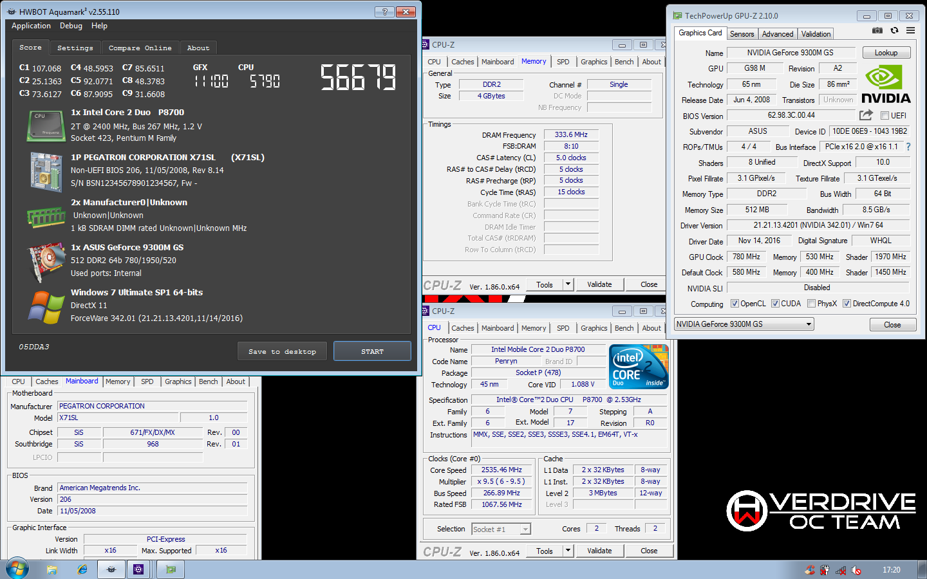Open the Windows Start menu orb

tap(17, 569)
